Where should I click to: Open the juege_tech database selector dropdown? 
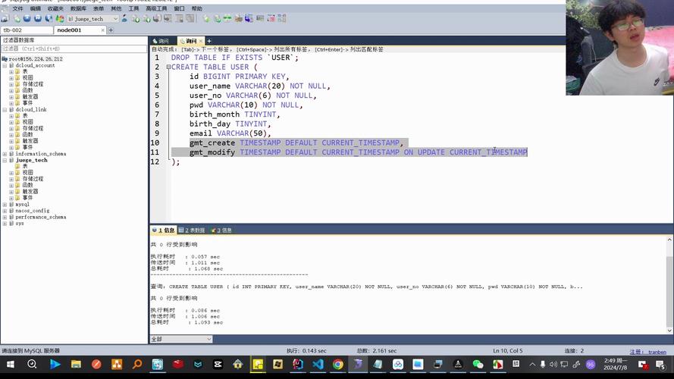92,19
